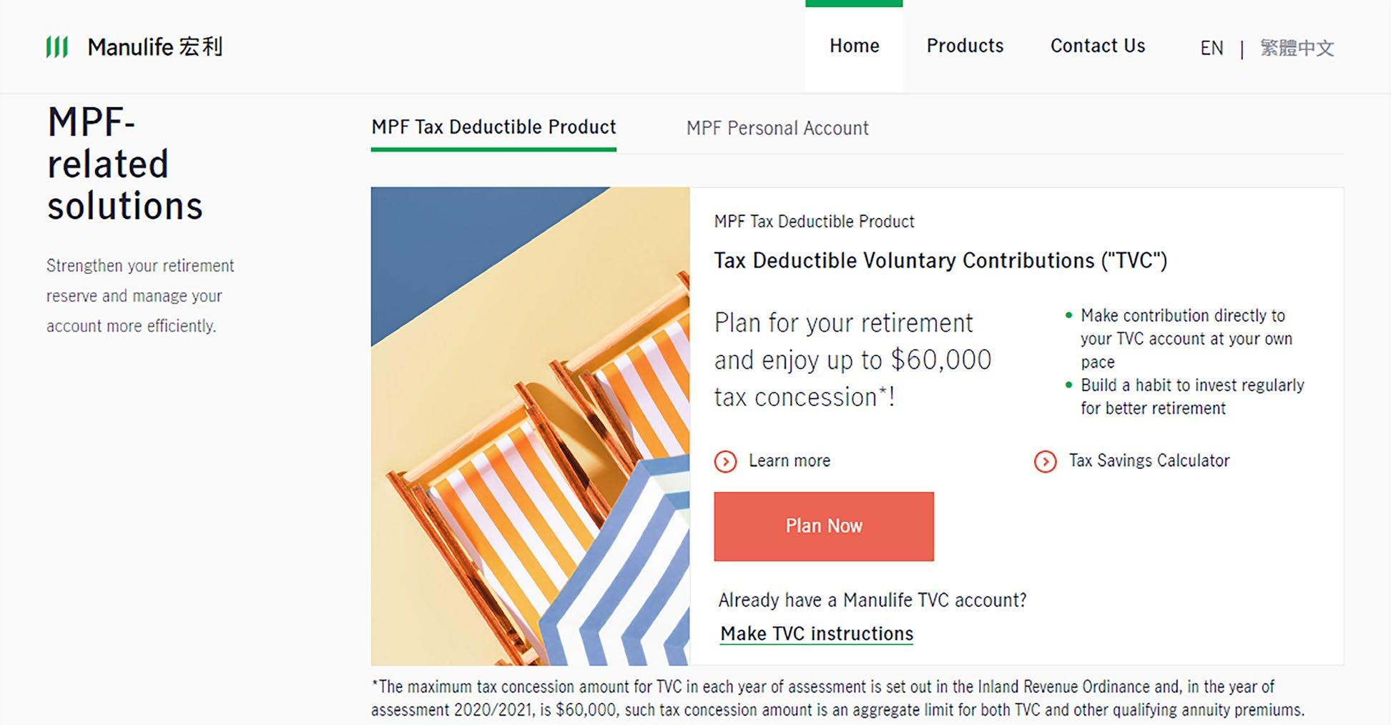Click circled arrow icon beside Tax Savings Calculator

click(1045, 461)
